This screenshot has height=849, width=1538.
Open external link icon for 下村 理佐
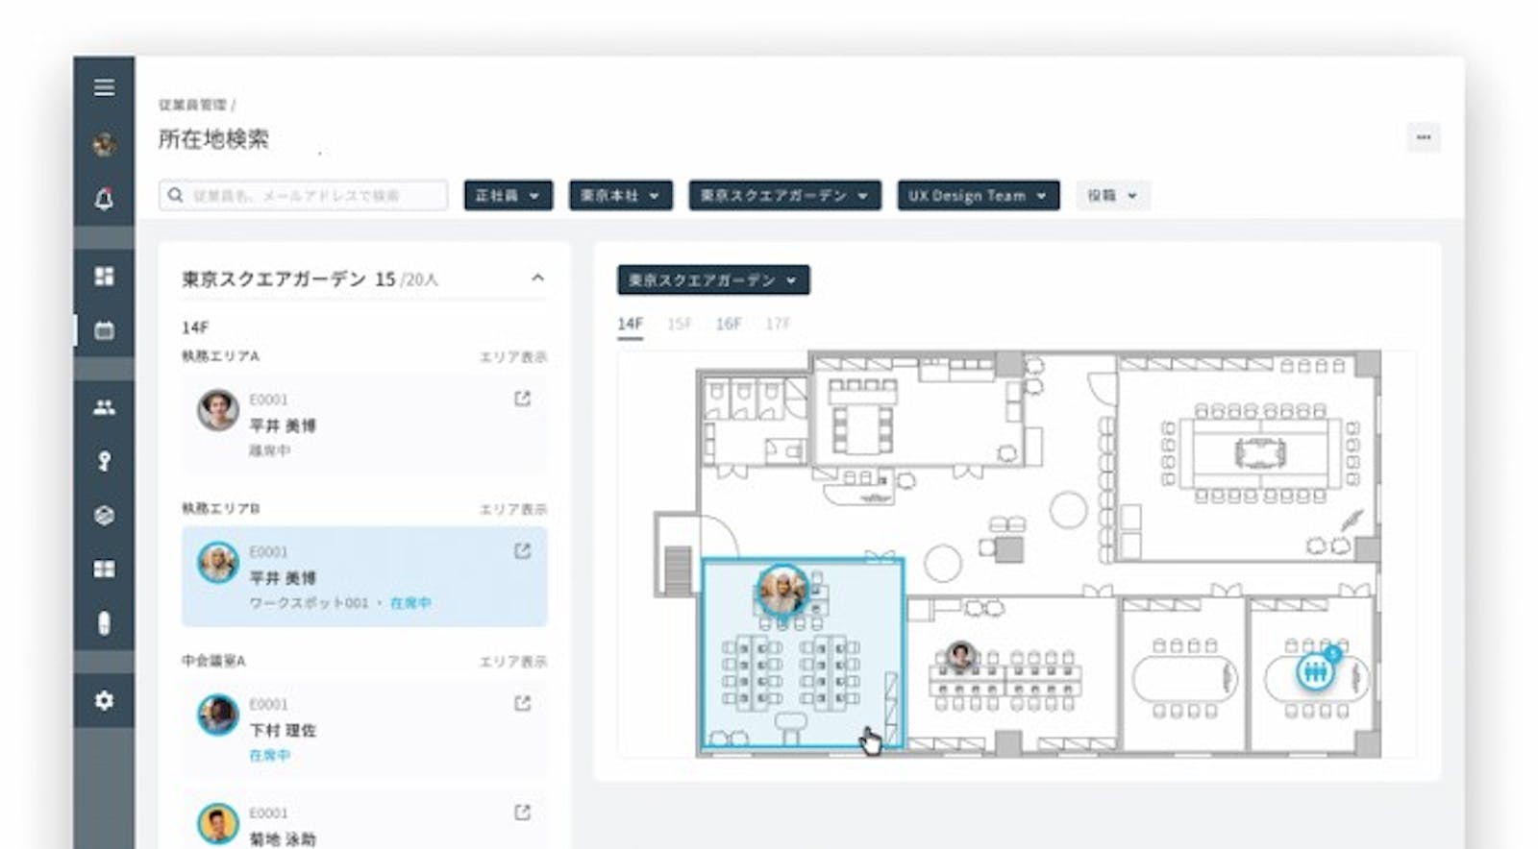tap(522, 704)
